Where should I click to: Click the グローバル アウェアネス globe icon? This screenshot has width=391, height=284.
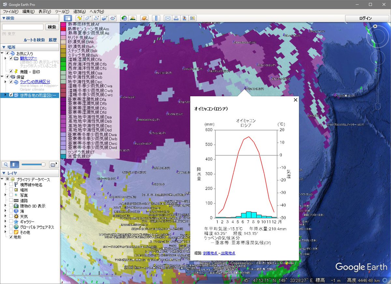pos(16,227)
